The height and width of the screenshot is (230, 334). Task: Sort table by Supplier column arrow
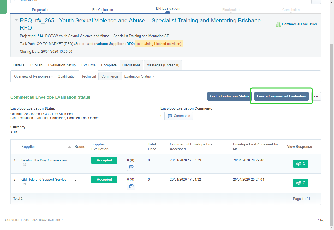pyautogui.click(x=69, y=147)
